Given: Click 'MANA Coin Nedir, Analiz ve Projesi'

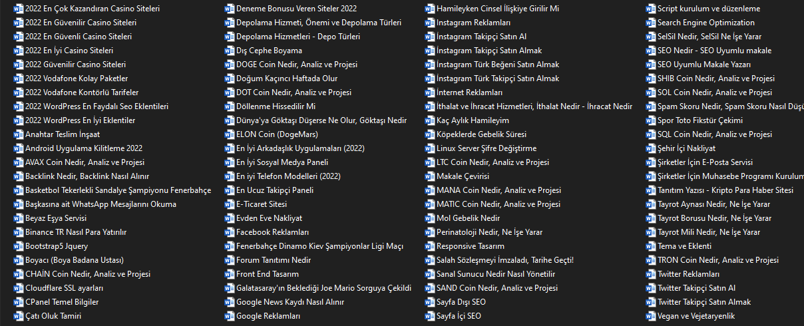Looking at the screenshot, I should click(x=499, y=190).
